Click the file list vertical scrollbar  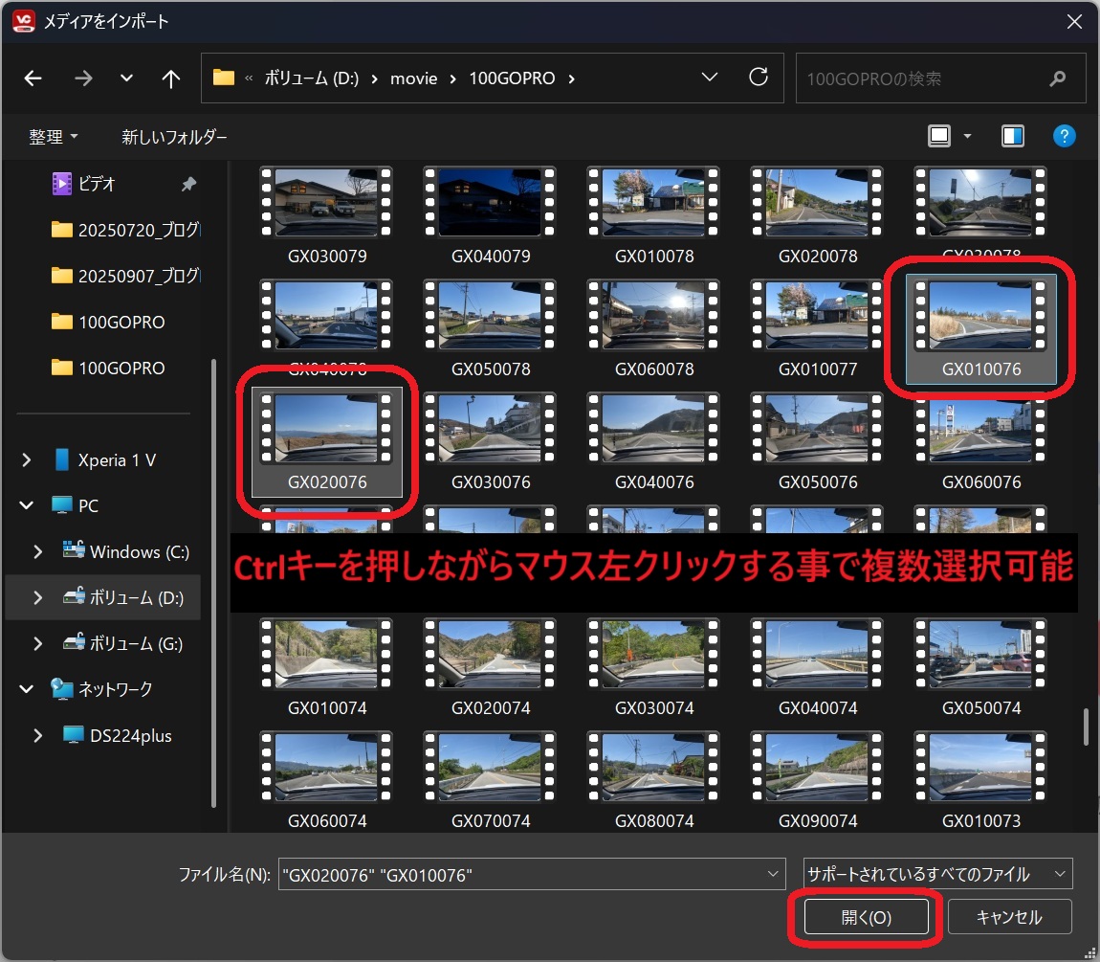pyautogui.click(x=1085, y=726)
